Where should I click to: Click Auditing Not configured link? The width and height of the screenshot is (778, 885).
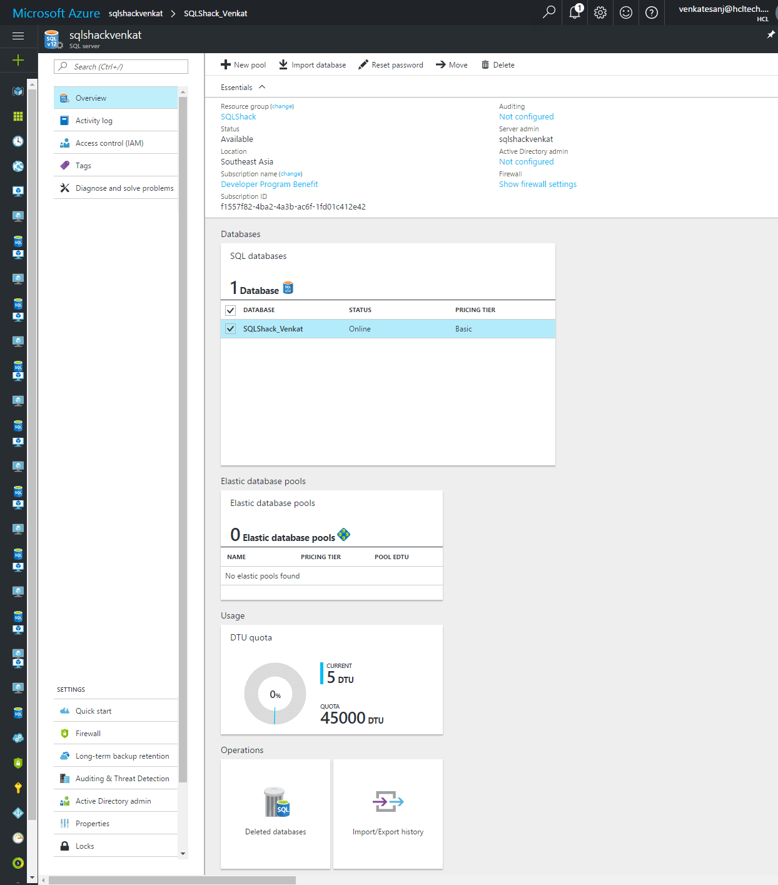[x=527, y=117]
